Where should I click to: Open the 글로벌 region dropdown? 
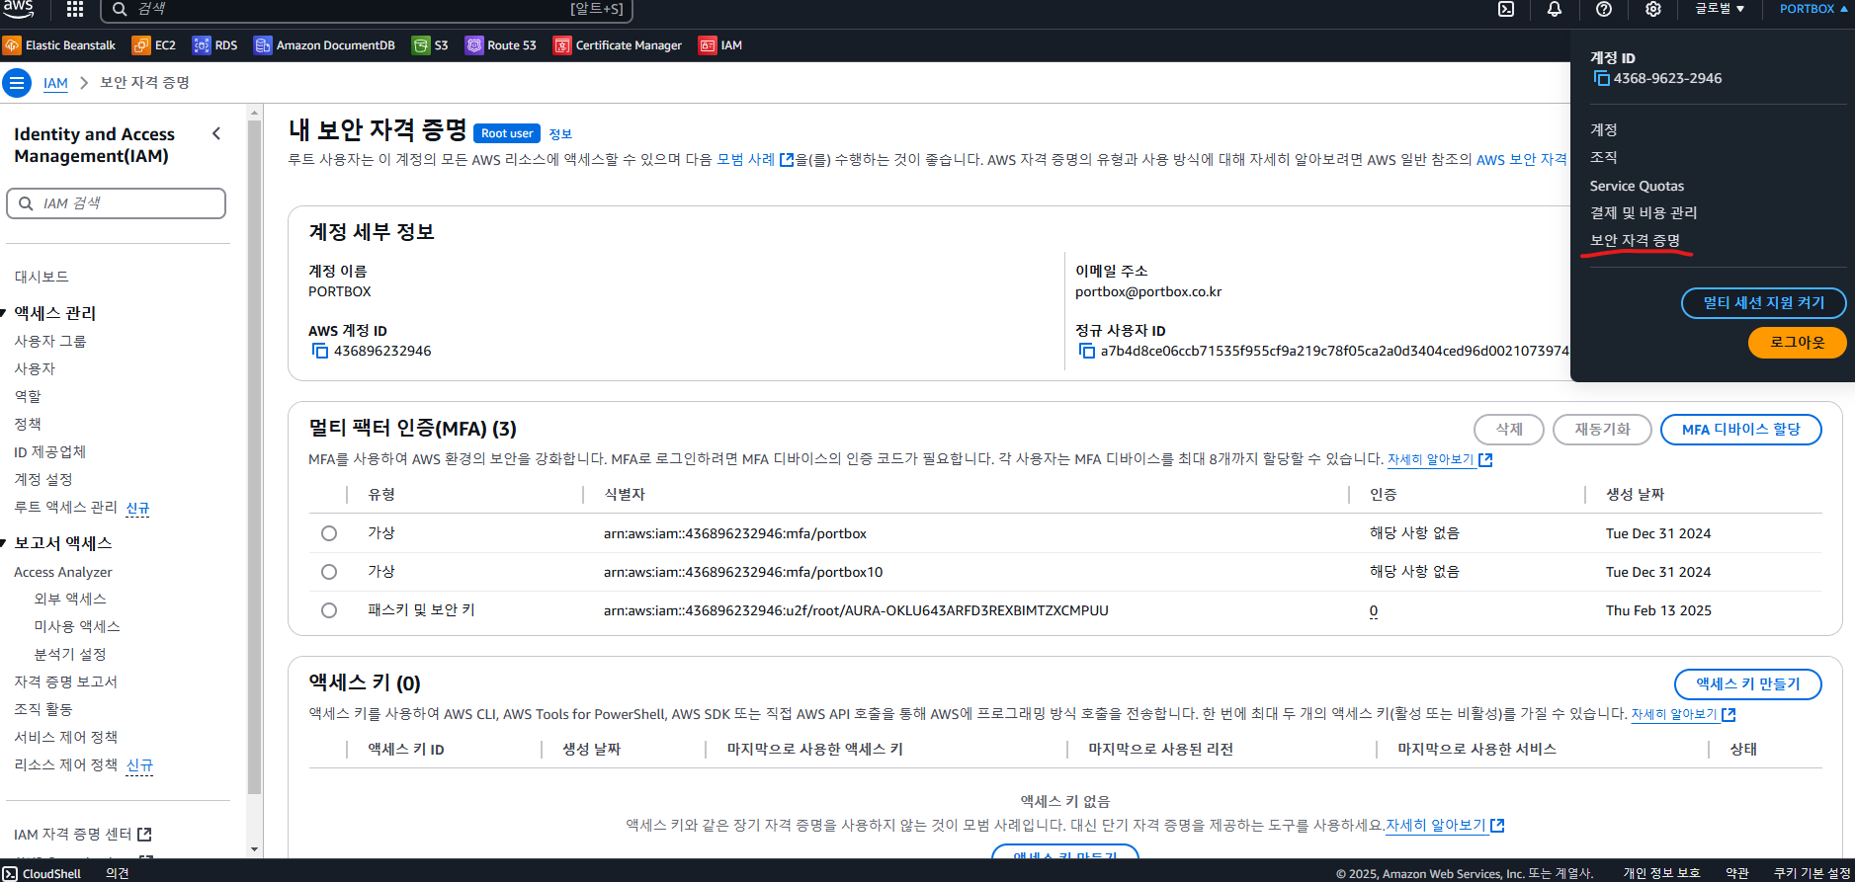coord(1720,9)
